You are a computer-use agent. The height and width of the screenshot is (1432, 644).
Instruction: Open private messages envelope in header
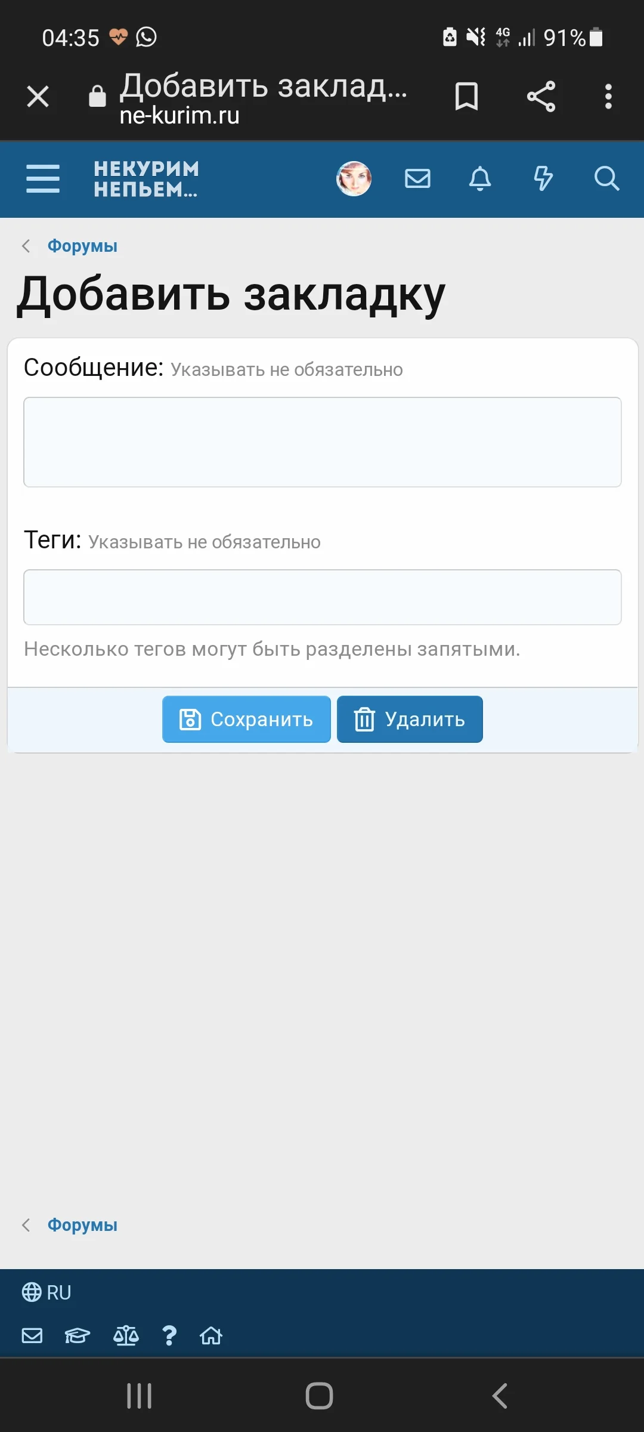click(417, 178)
